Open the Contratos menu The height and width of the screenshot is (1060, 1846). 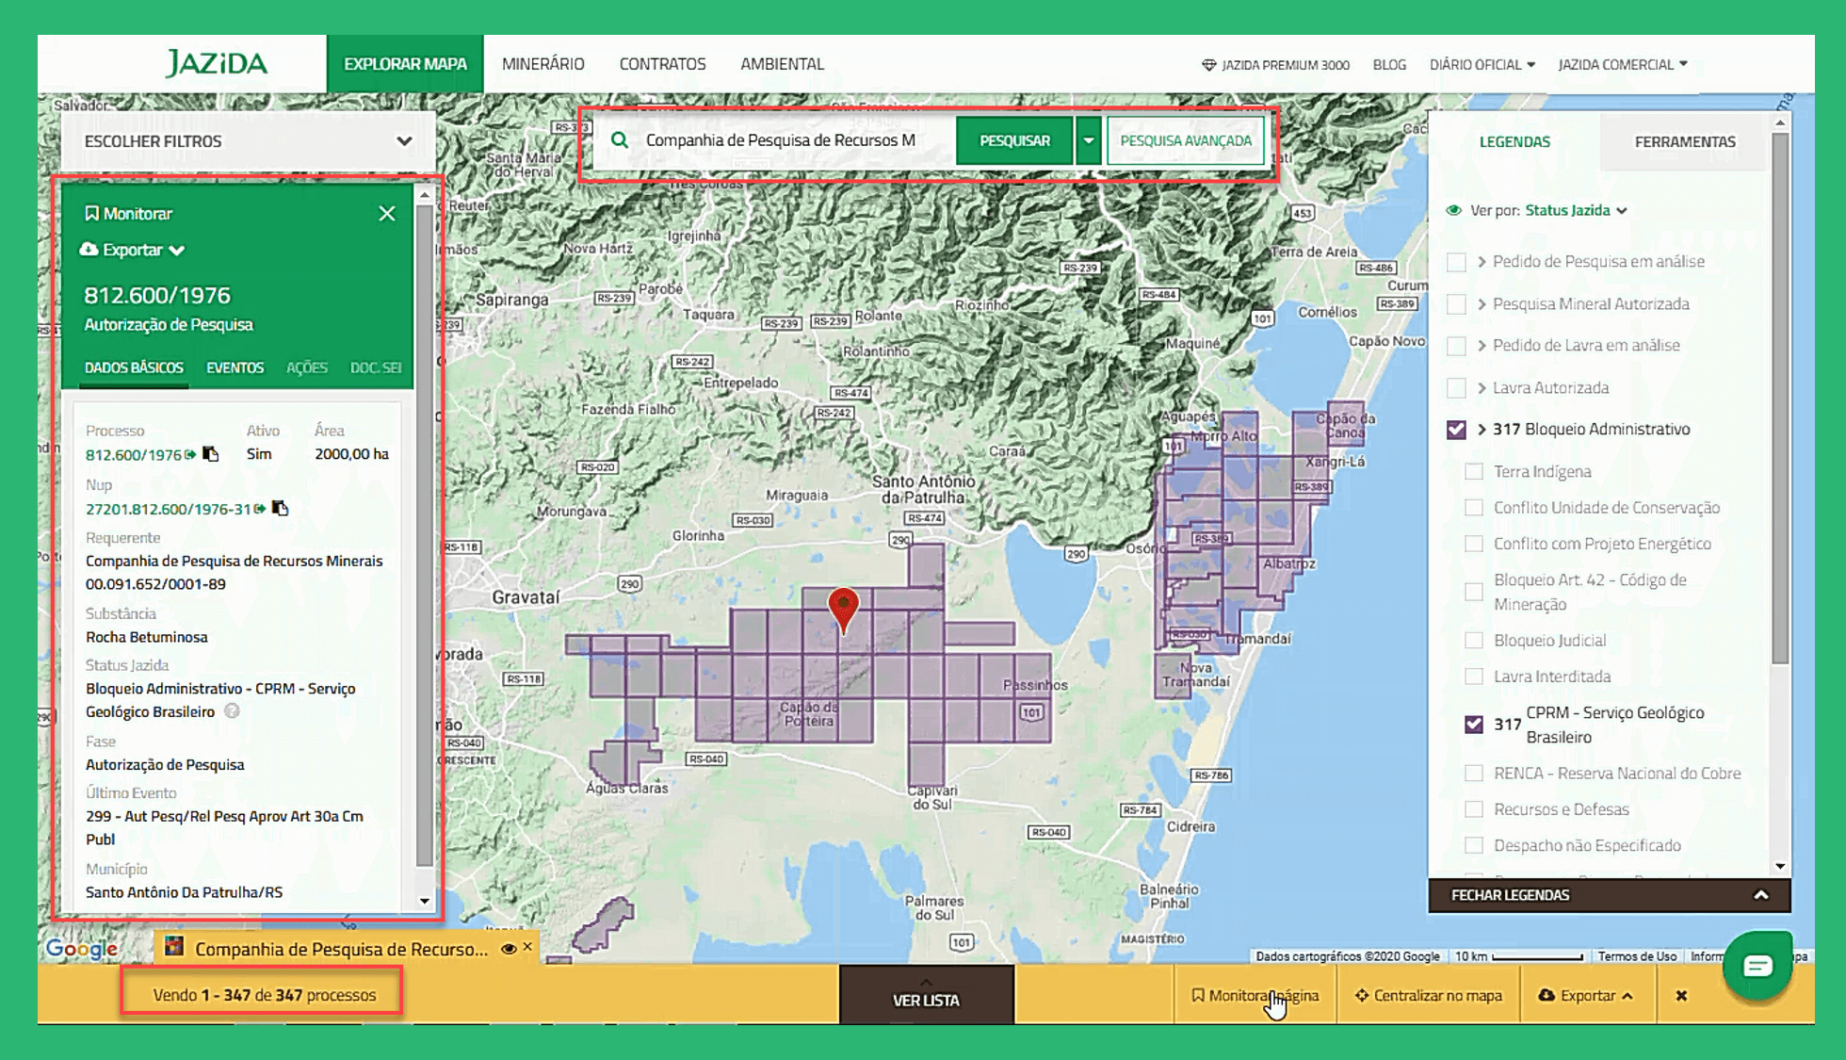pyautogui.click(x=662, y=64)
